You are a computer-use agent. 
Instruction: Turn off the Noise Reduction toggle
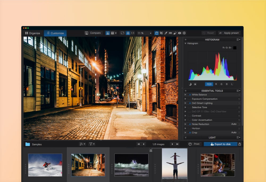tap(189, 124)
